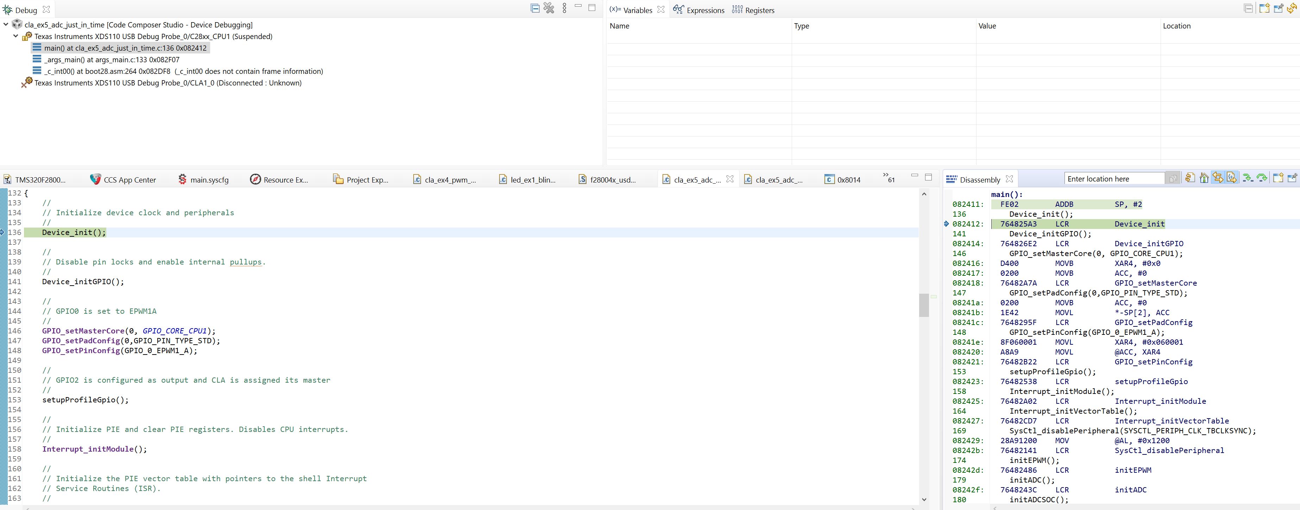Click home icon to show current instruction
Screen dimensions: 1300x510
tap(1204, 178)
